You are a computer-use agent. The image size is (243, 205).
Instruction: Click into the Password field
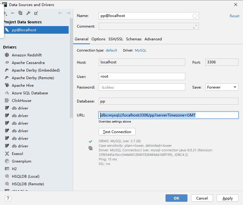coord(142,87)
